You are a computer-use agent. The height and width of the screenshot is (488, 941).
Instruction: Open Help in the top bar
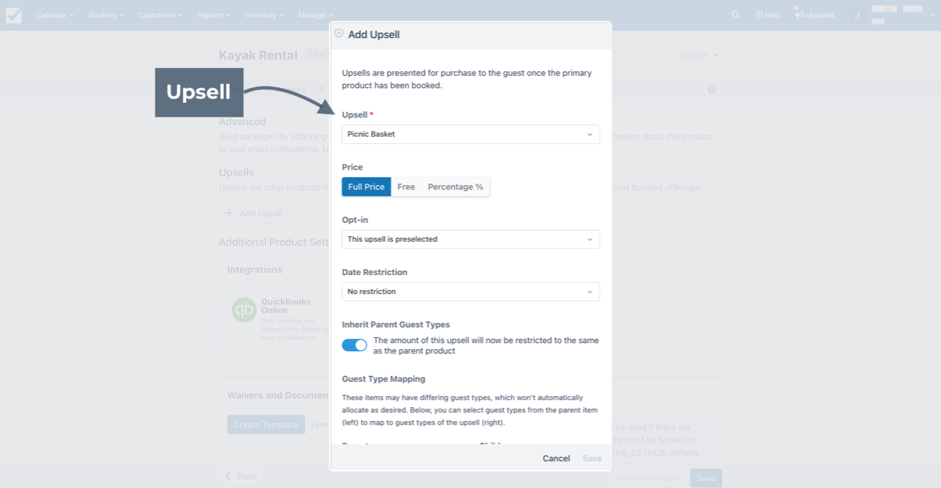[767, 15]
